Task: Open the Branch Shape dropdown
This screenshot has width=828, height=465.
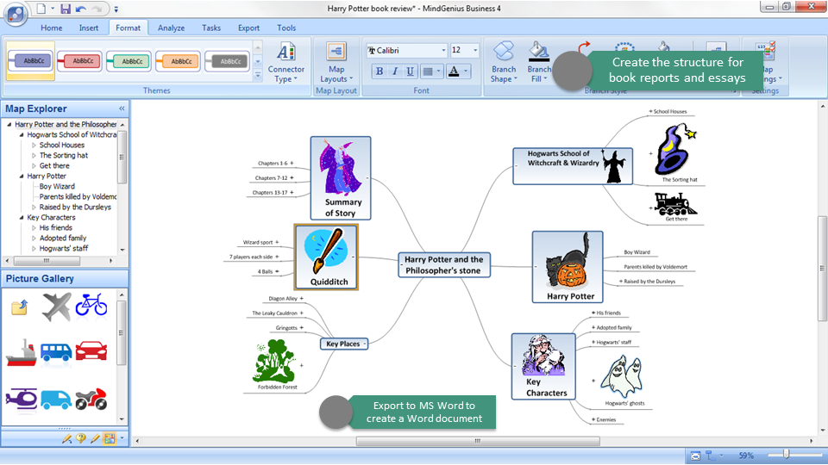Action: (504, 63)
